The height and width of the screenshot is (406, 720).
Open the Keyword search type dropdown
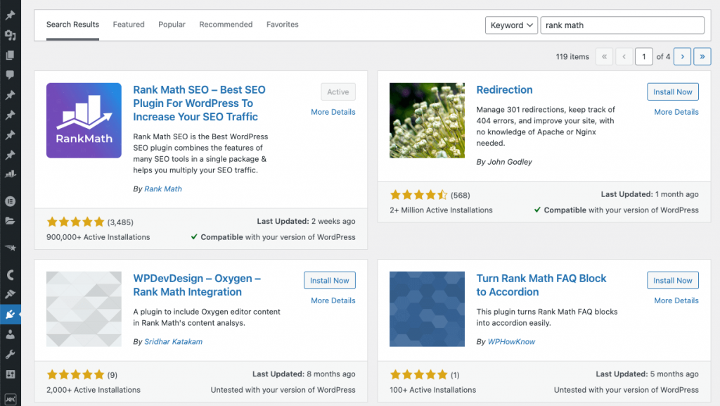click(x=511, y=25)
